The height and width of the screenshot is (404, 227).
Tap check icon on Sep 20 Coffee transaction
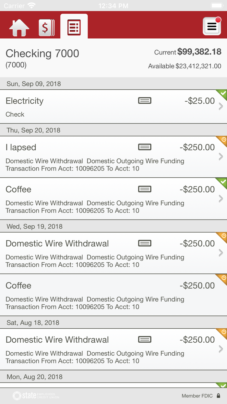[x=145, y=189]
